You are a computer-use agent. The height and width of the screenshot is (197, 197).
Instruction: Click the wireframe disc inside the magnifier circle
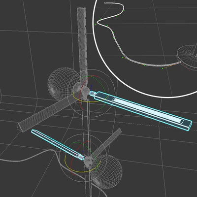pyautogui.click(x=187, y=57)
